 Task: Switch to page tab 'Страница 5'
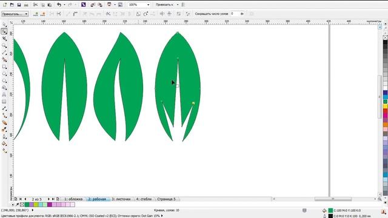166,199
